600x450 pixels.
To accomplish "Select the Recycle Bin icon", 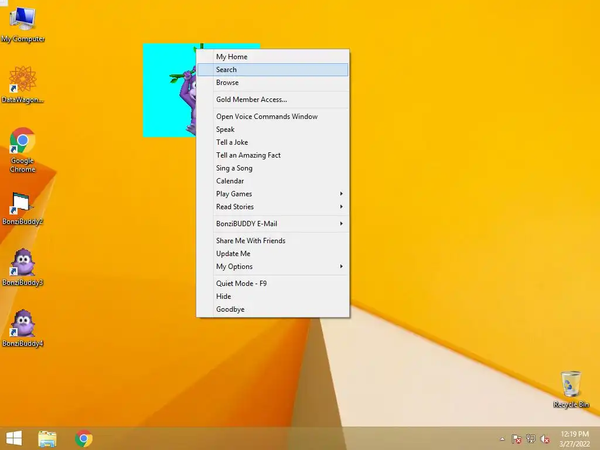I will (571, 389).
